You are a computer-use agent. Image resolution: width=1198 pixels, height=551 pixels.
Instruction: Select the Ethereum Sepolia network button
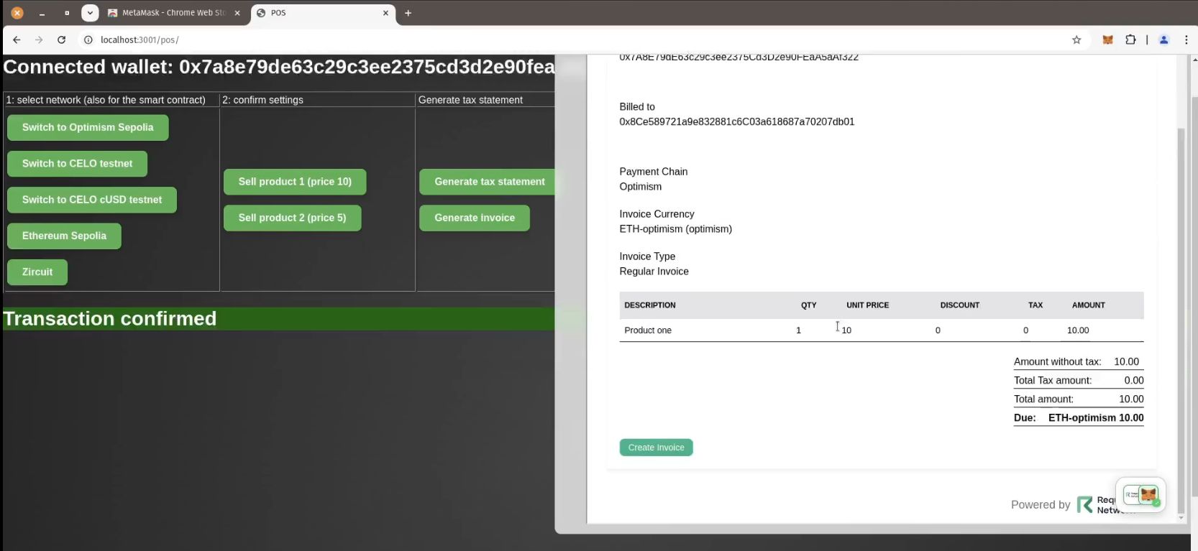(64, 236)
